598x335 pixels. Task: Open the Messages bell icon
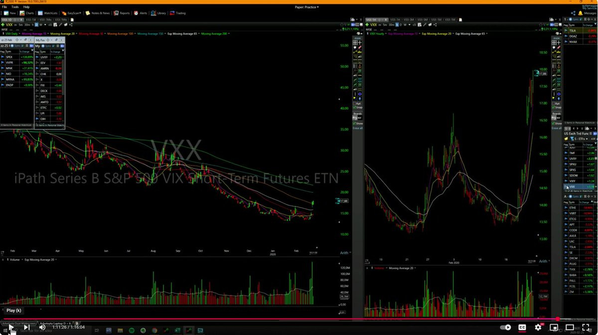(x=580, y=13)
